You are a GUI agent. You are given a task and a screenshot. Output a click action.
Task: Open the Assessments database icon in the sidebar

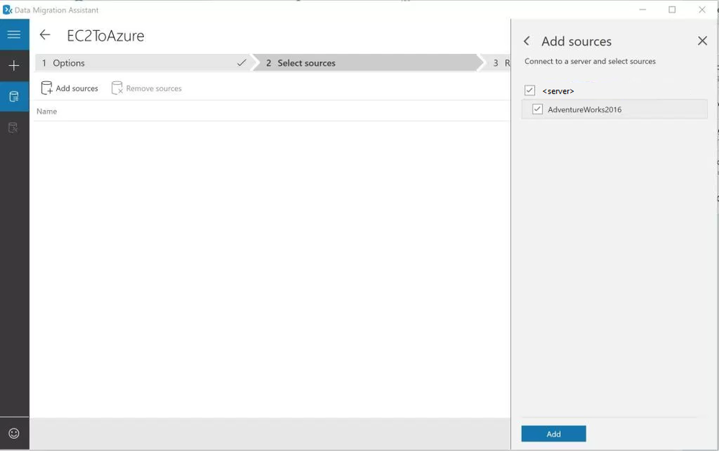pyautogui.click(x=14, y=96)
